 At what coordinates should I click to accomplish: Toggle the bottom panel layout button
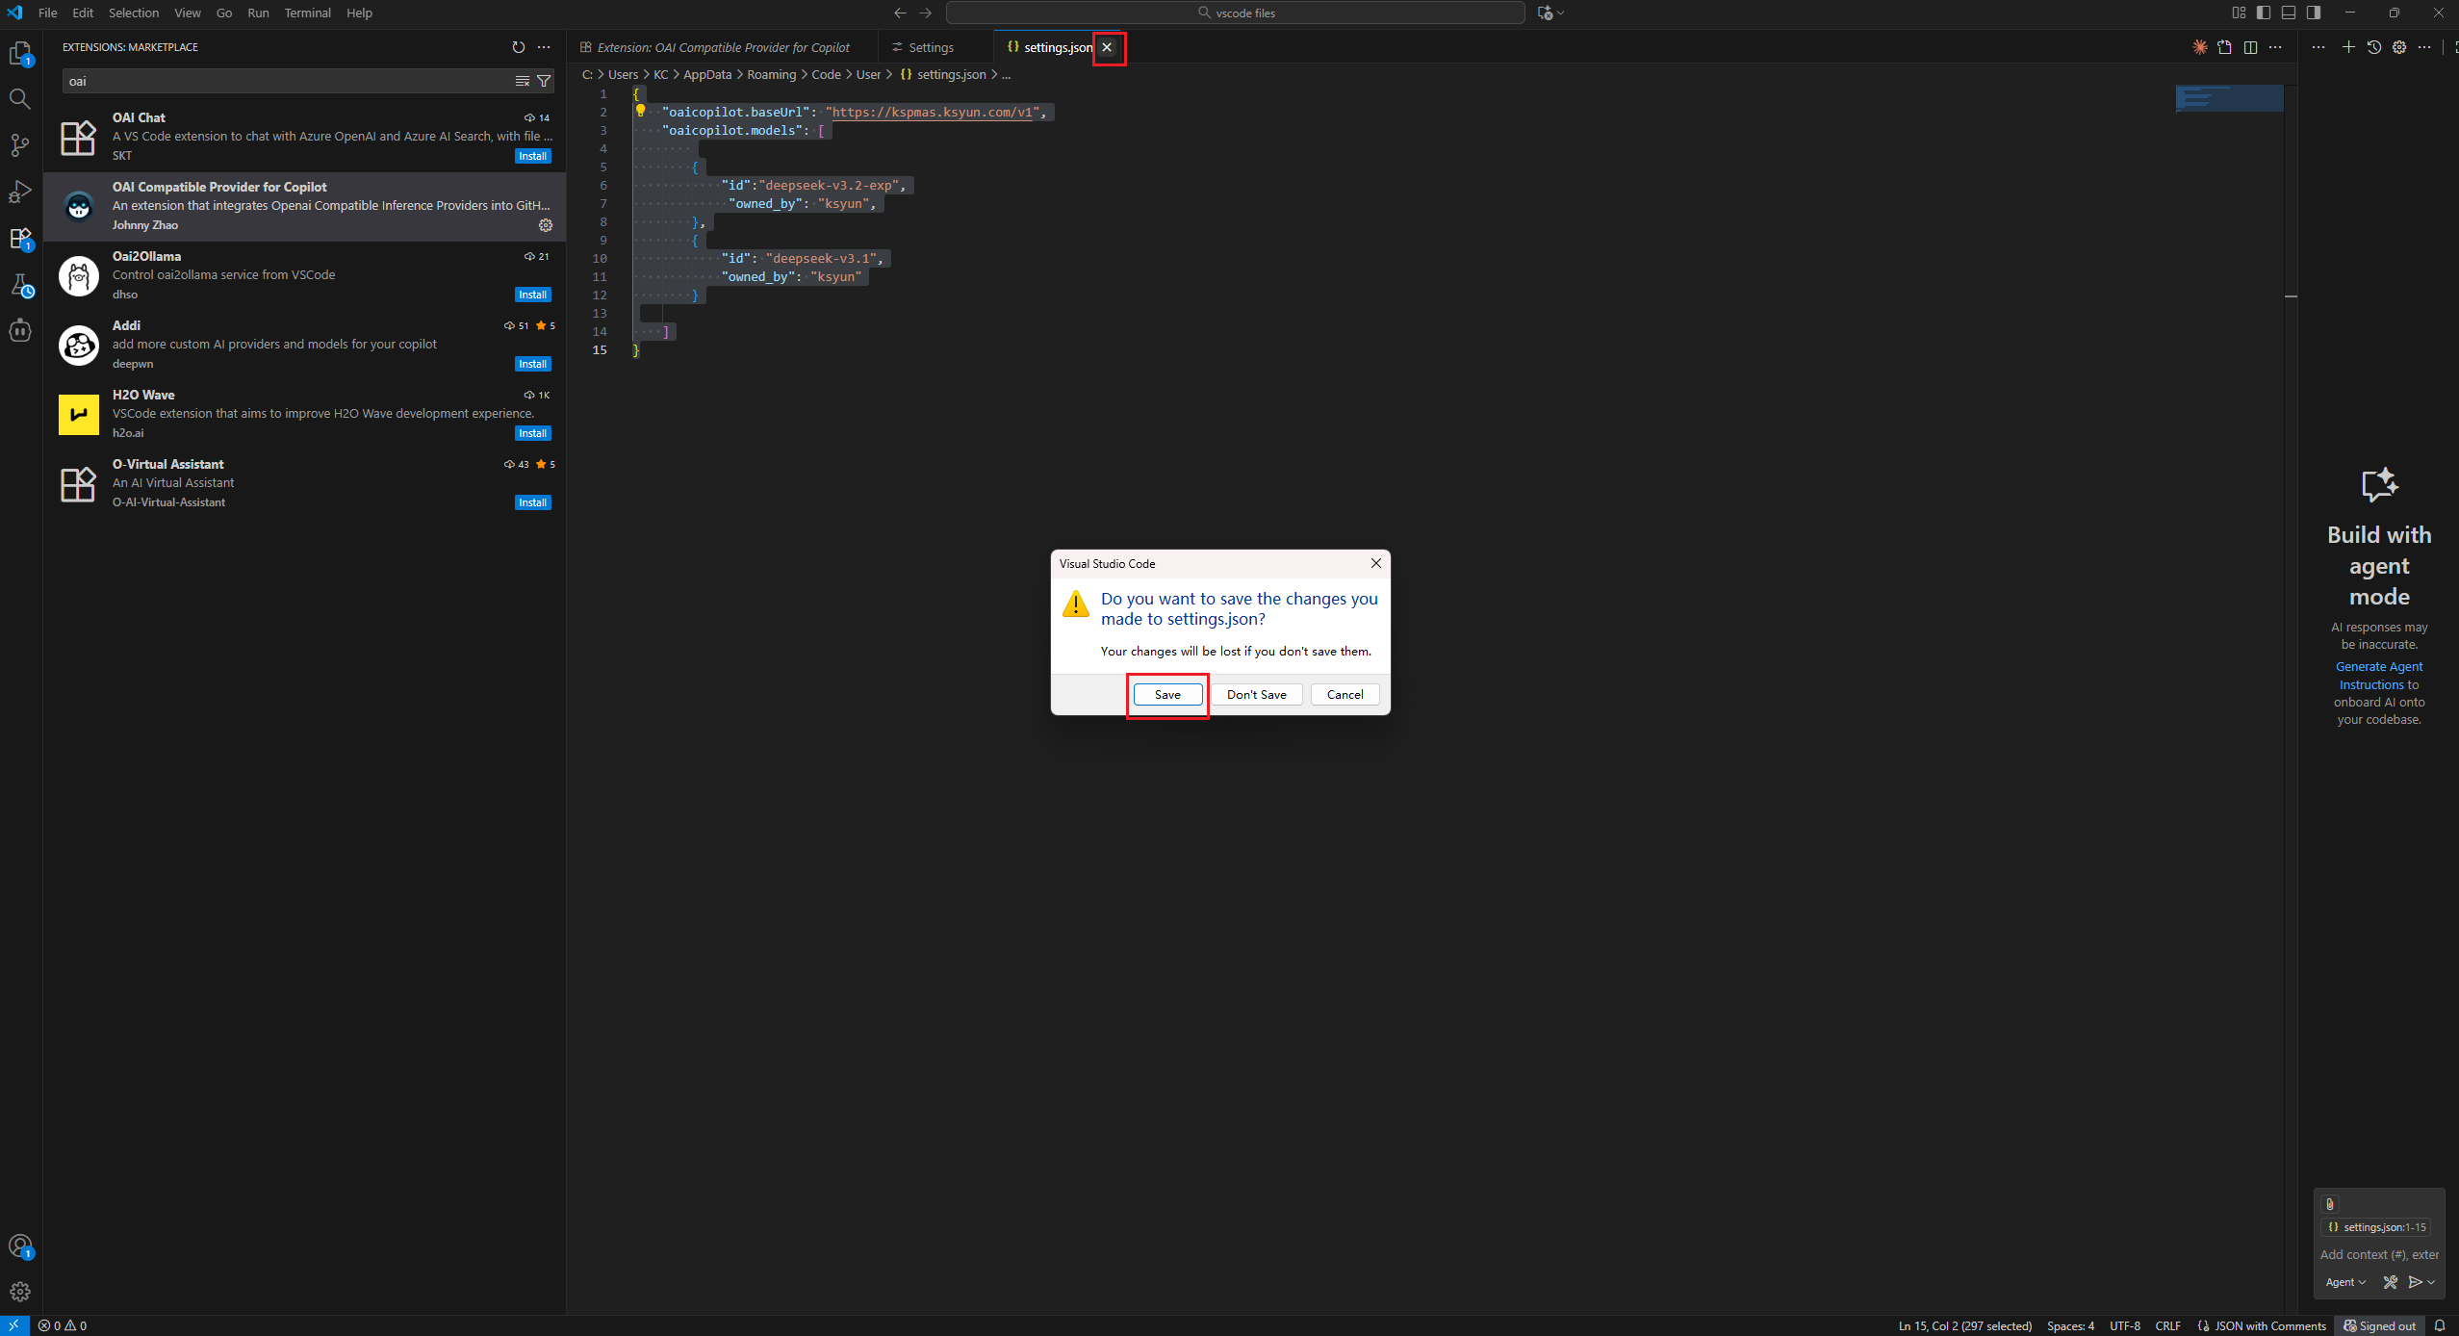coord(2289,13)
